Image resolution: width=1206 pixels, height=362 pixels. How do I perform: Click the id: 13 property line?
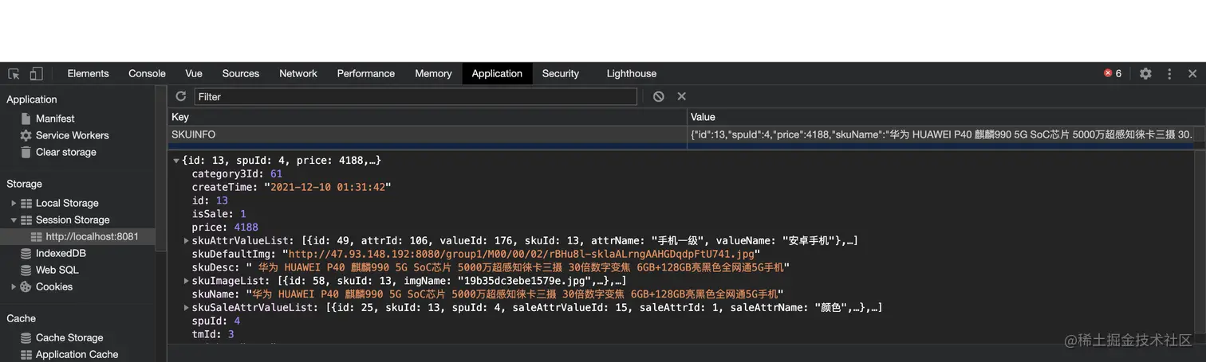tap(210, 200)
